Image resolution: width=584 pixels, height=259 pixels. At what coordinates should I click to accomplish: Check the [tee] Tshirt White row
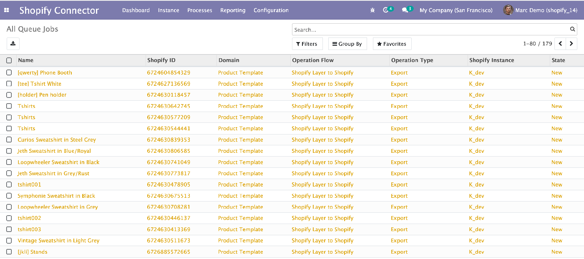point(9,84)
